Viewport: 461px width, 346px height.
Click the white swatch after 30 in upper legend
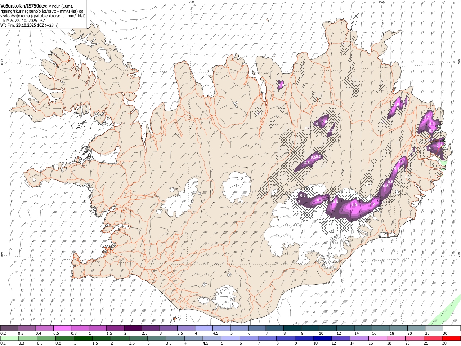[451, 328]
